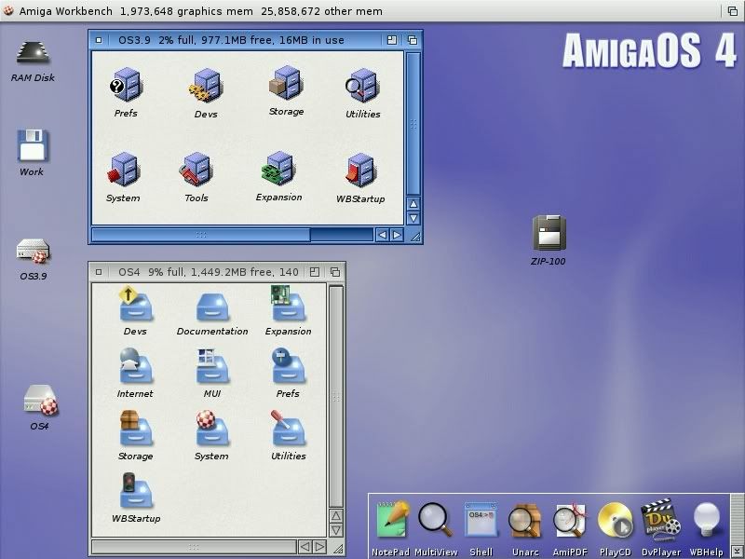The width and height of the screenshot is (745, 559).
Task: Click OS4 window horizontal scrollbar
Action: tap(194, 547)
